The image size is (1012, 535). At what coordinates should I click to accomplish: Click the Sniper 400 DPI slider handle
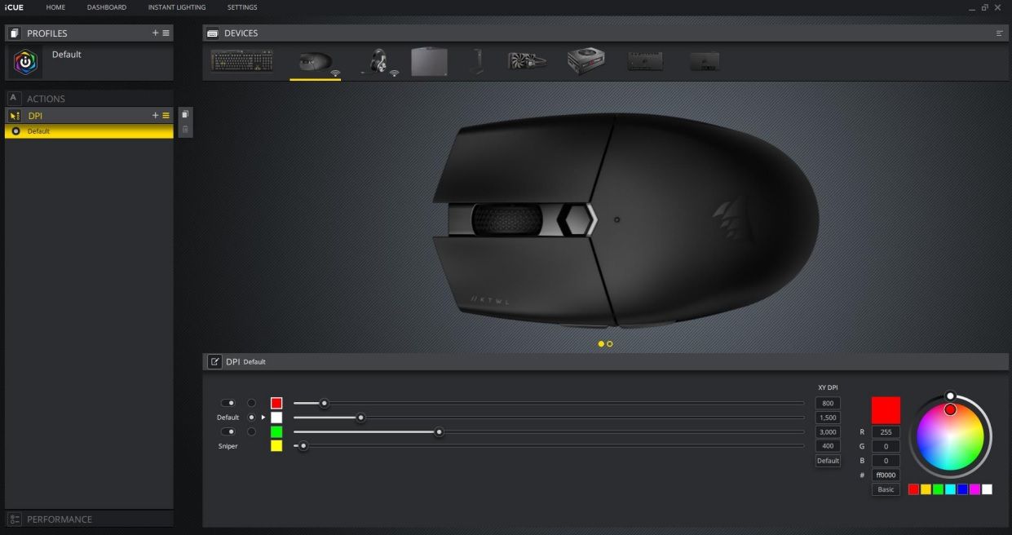[x=303, y=446]
